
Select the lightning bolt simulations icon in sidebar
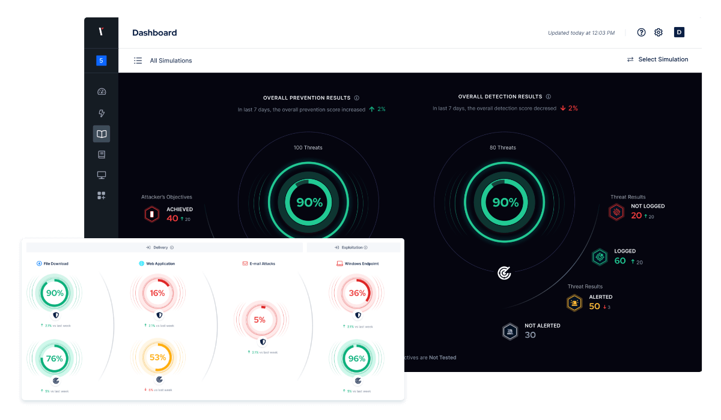click(x=102, y=113)
